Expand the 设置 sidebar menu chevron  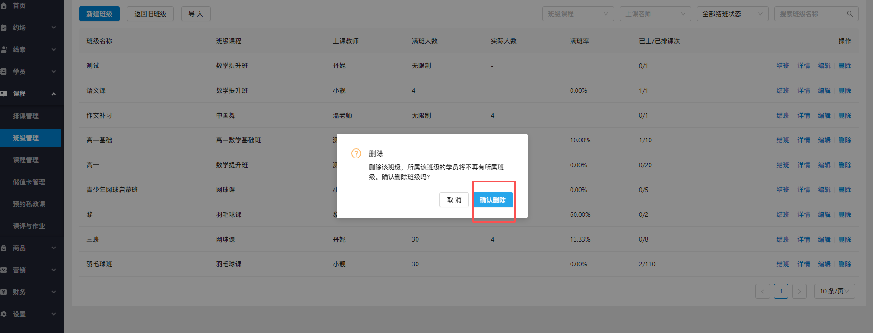click(x=54, y=314)
